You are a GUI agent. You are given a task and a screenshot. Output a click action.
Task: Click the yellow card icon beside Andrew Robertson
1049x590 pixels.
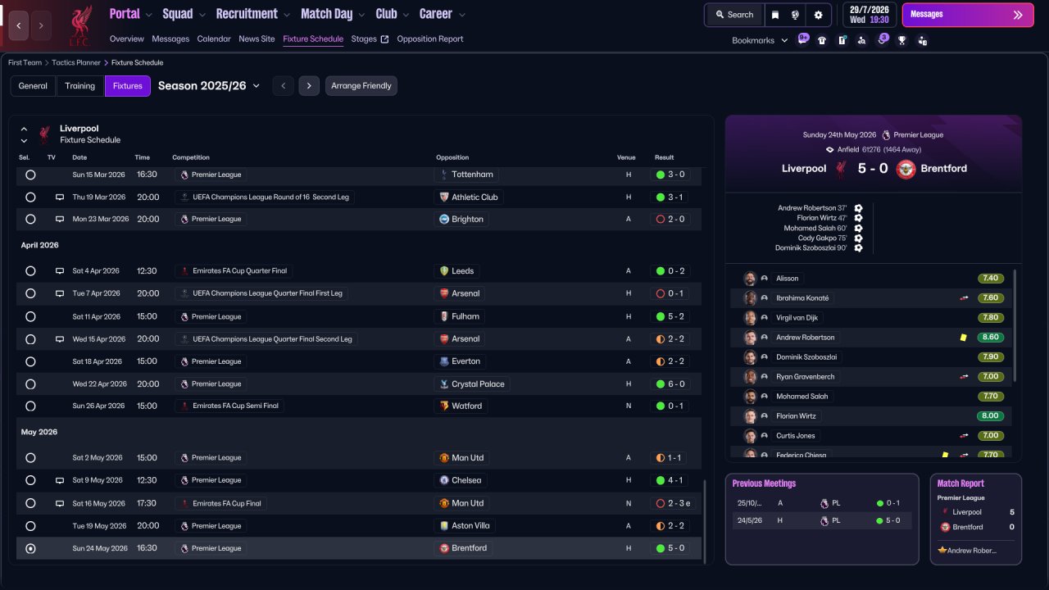pyautogui.click(x=964, y=338)
